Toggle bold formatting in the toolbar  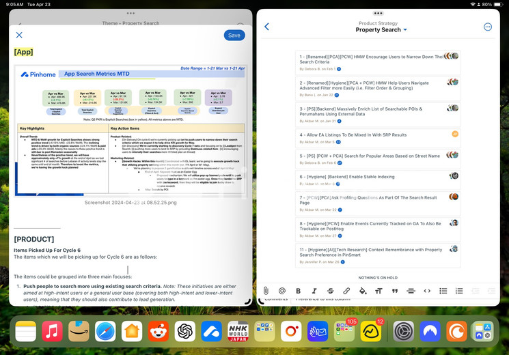pyautogui.click(x=298, y=291)
